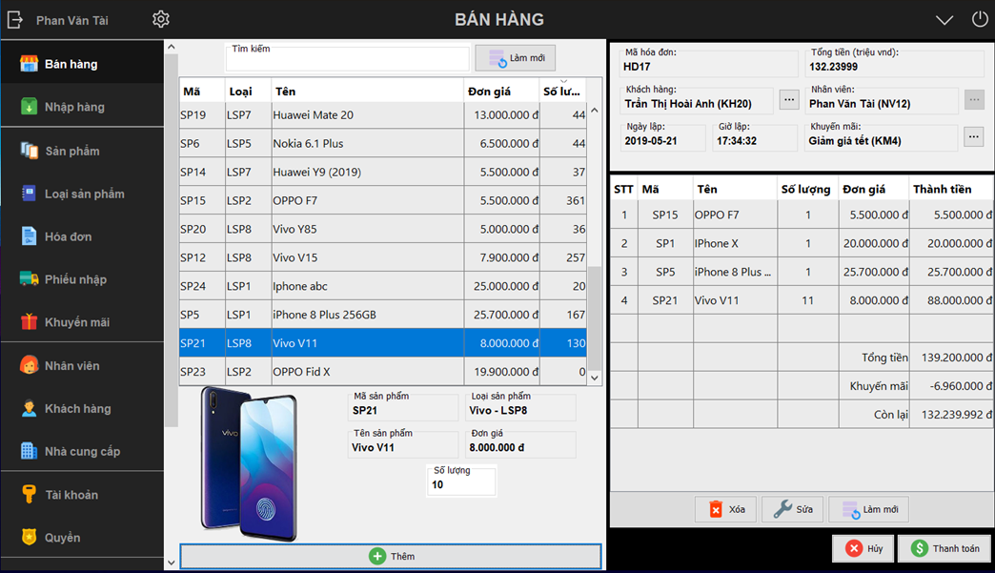Click the wrench icon on Sửa
This screenshot has width=995, height=573.
[x=782, y=509]
